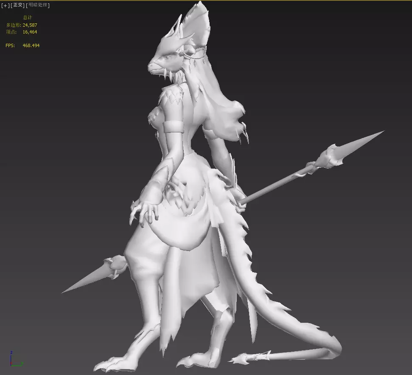Open the [+] viewport general menu
The height and width of the screenshot is (375, 412).
5,5
